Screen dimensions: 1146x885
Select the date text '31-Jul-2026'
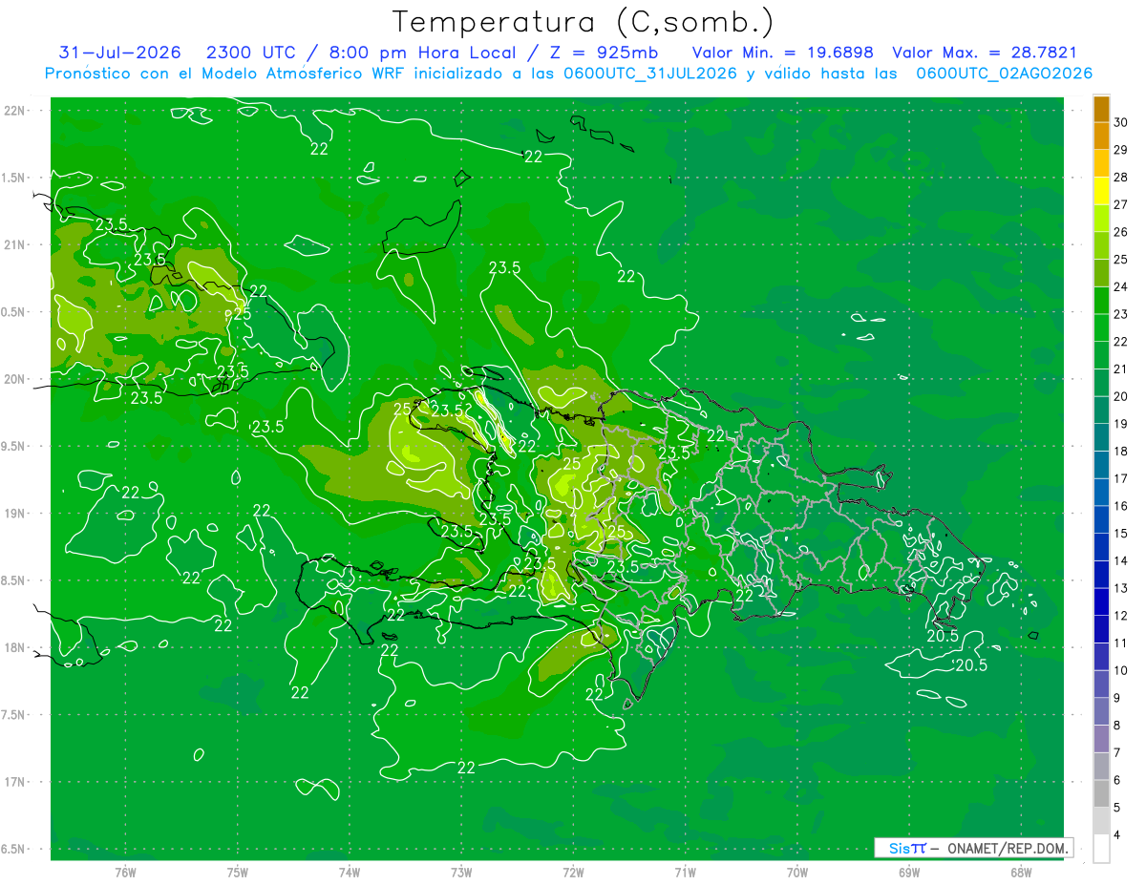(x=119, y=53)
